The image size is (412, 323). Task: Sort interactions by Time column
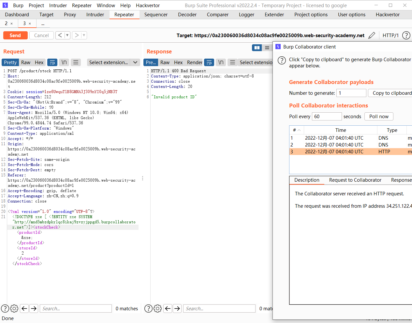[x=341, y=130]
